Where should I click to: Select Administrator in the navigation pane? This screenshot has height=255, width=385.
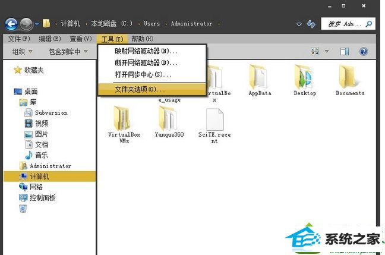(x=51, y=166)
